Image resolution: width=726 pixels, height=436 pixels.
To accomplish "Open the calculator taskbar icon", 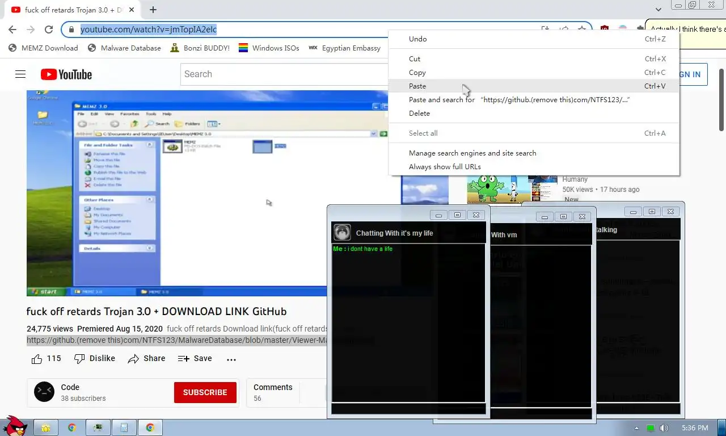I will [x=124, y=427].
